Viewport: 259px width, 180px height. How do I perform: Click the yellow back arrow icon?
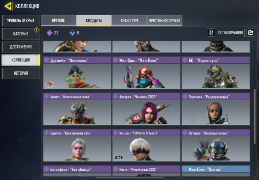click(x=8, y=6)
